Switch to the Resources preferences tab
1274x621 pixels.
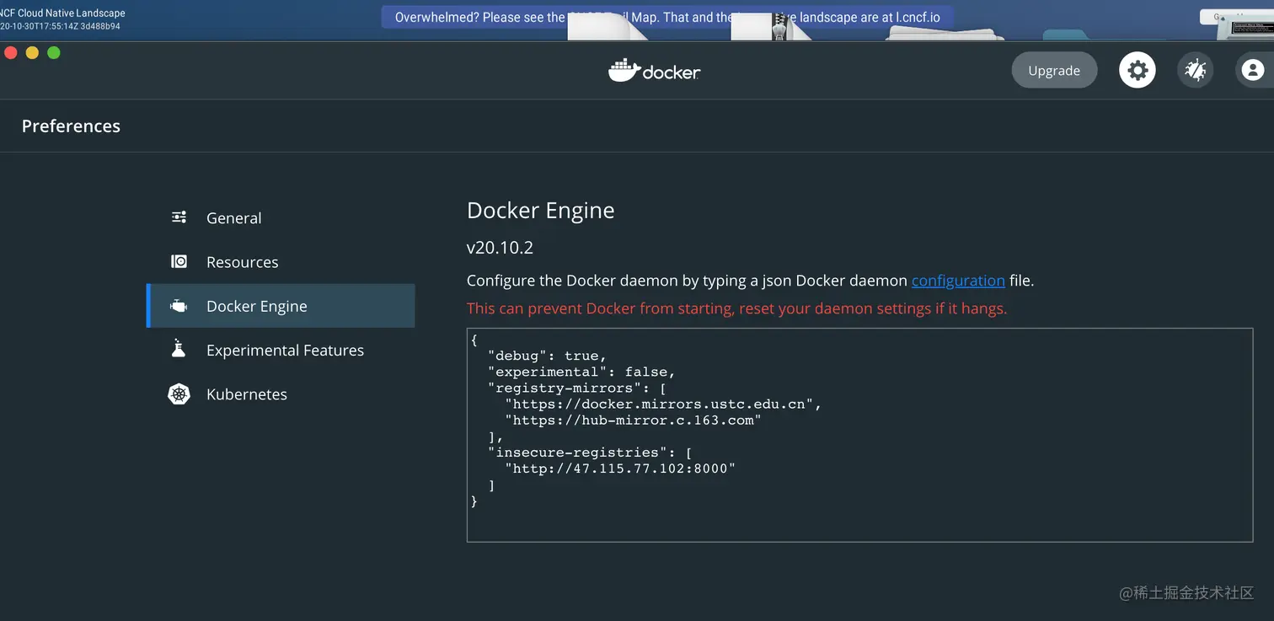point(281,262)
